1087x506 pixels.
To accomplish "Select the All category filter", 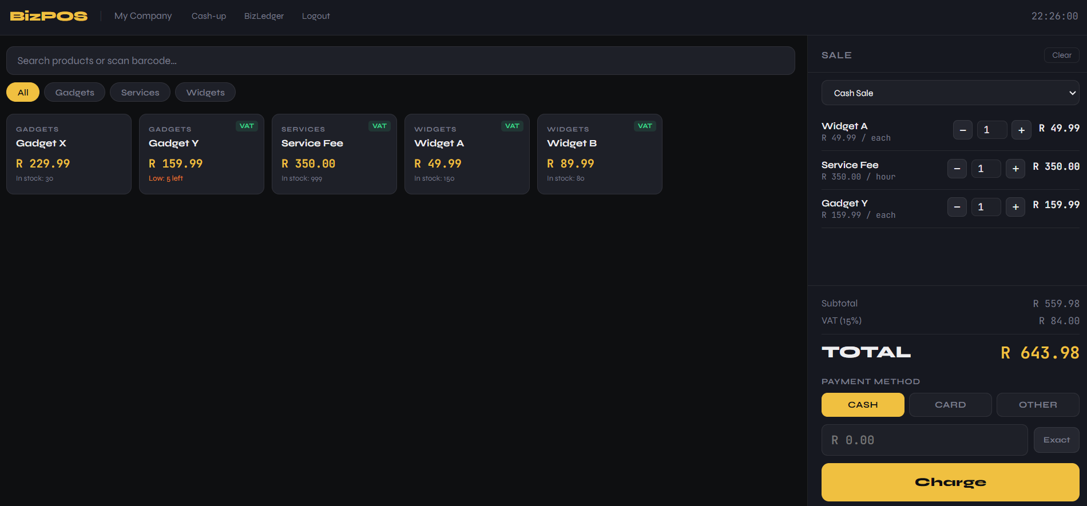I will [x=23, y=92].
